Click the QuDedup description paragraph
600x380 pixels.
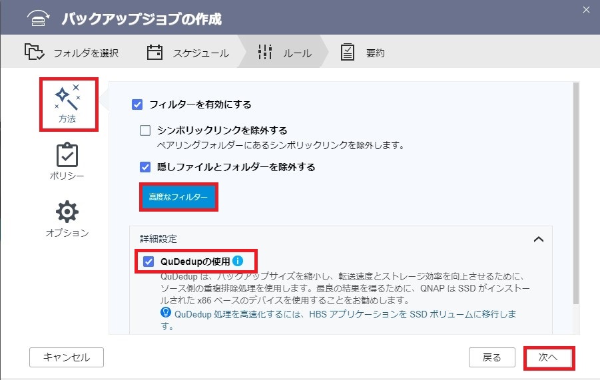click(x=345, y=288)
